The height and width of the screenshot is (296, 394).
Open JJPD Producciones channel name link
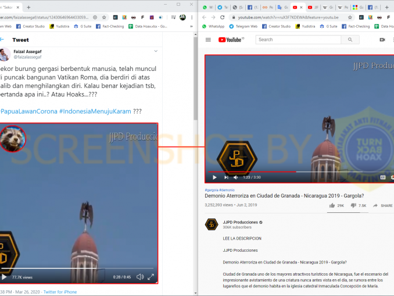240,222
